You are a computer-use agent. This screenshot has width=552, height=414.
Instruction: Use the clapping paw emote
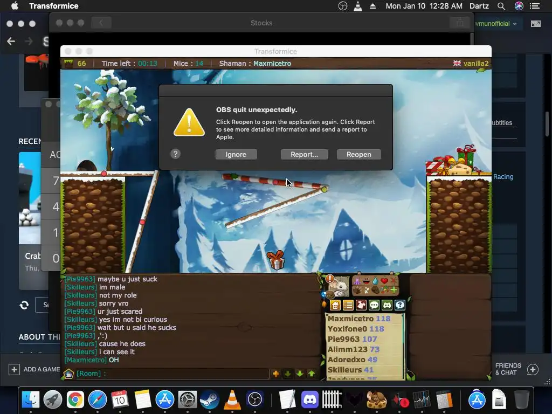point(357,291)
